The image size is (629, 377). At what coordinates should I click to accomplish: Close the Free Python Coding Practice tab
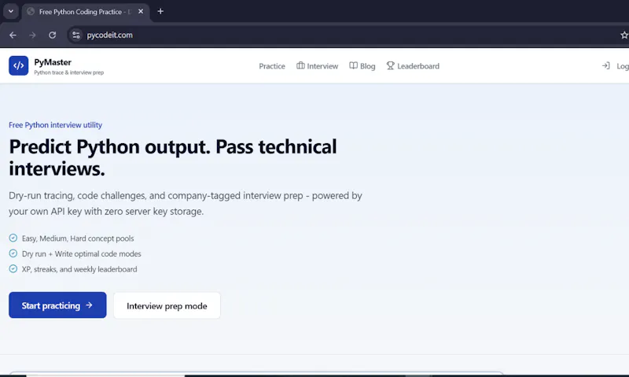click(141, 12)
